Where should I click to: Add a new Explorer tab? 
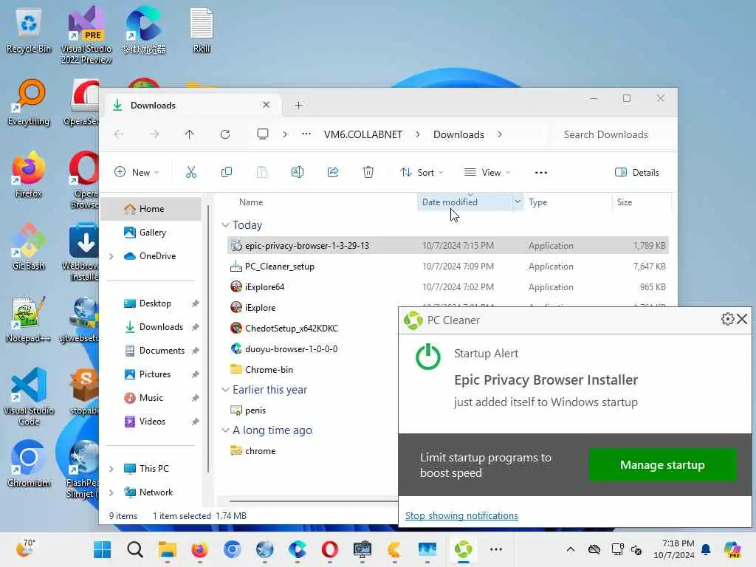pyautogui.click(x=299, y=105)
